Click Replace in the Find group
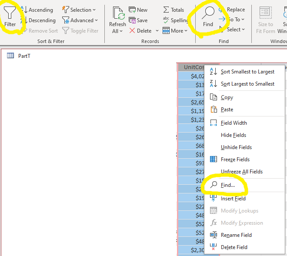This screenshot has width=287, height=256. (x=235, y=10)
